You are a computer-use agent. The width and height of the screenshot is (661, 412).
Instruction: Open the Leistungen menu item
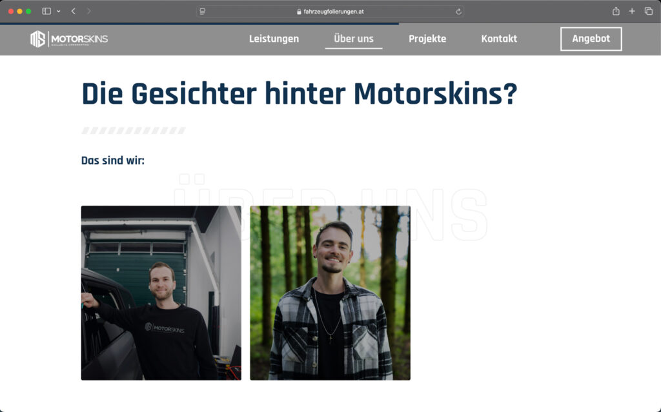point(274,38)
